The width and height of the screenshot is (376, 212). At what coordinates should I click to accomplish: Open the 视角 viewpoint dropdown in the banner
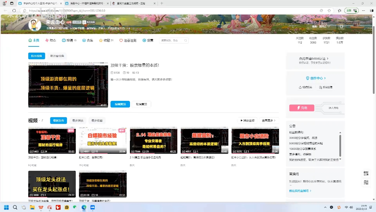(321, 26)
